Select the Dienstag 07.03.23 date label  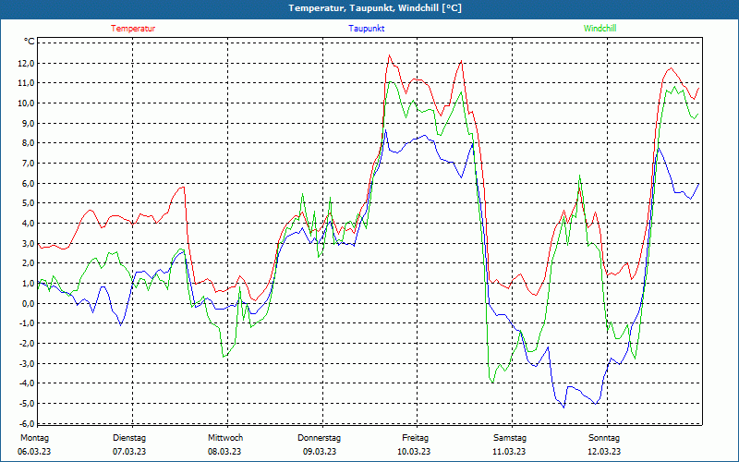(x=129, y=444)
